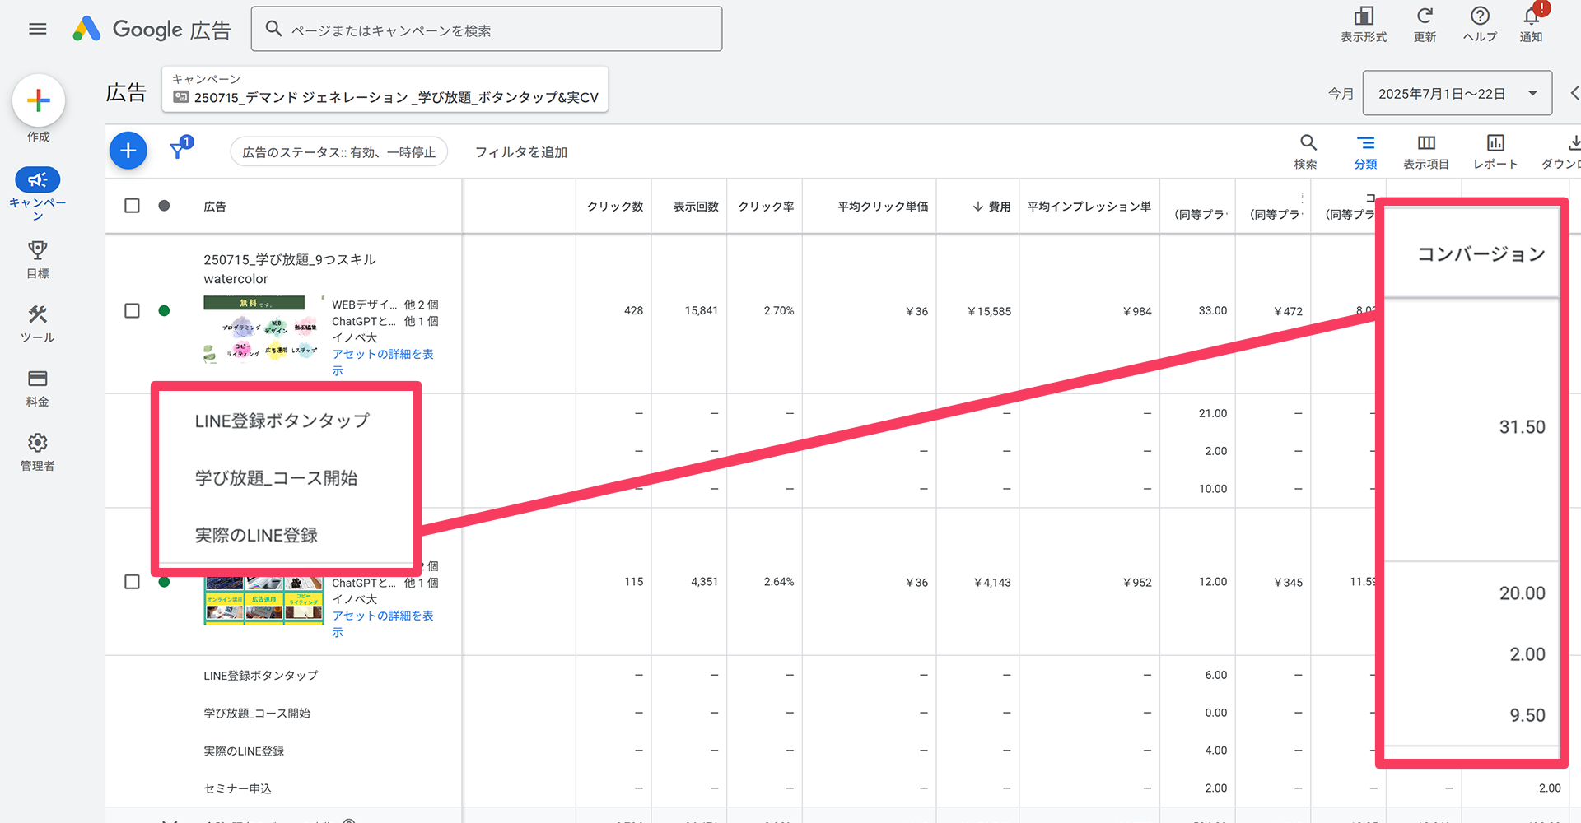The height and width of the screenshot is (823, 1581).
Task: Expand the 広告のステータス filter chip
Action: tap(338, 152)
